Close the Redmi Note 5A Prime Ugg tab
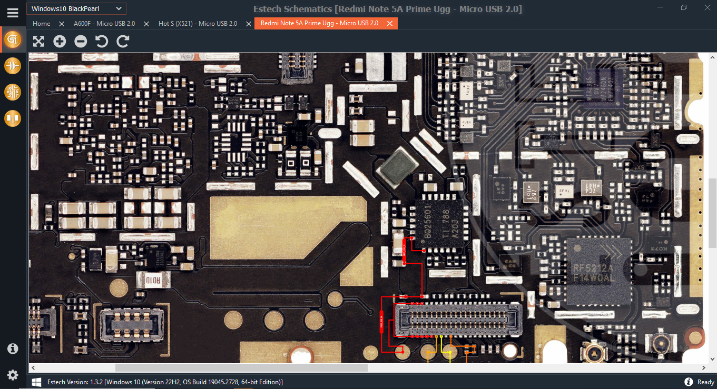This screenshot has height=389, width=717. (390, 24)
